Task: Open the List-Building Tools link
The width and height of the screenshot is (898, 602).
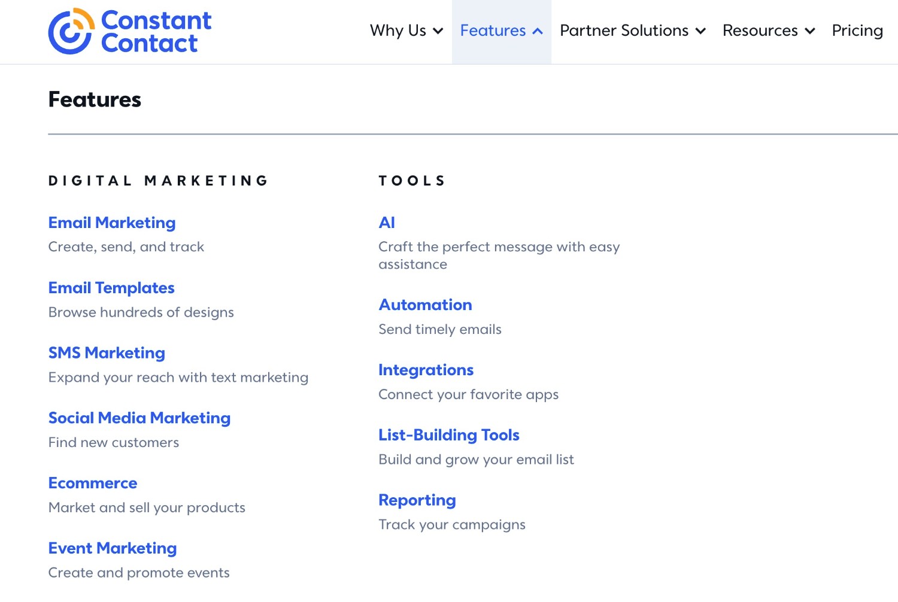Action: coord(449,435)
